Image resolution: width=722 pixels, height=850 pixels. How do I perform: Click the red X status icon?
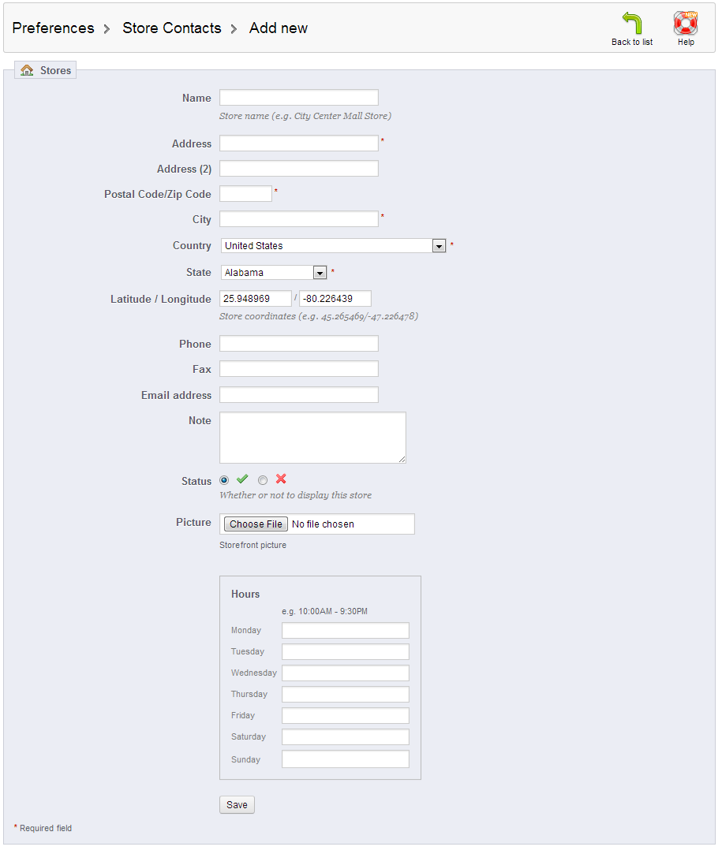pyautogui.click(x=281, y=479)
